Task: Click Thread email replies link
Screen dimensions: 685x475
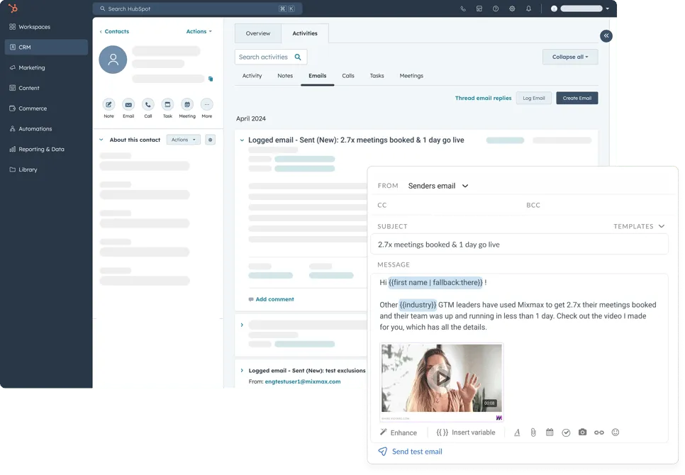Action: point(483,98)
